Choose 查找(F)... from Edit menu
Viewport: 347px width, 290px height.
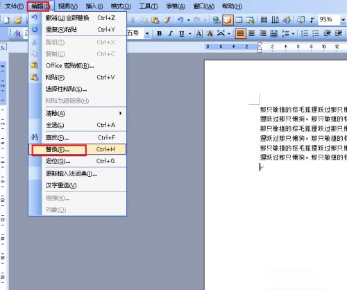78,137
